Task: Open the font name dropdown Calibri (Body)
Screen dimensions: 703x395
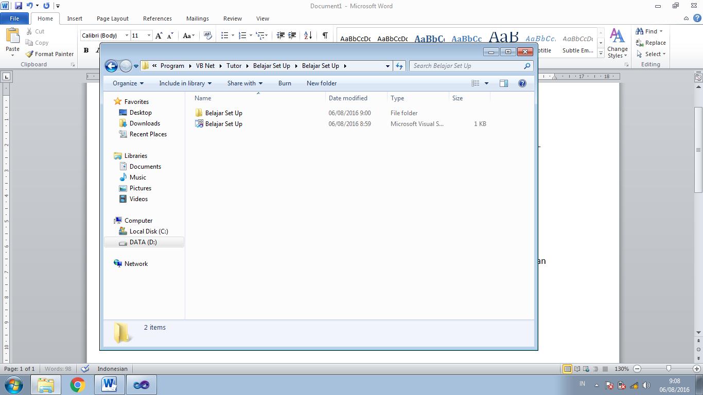Action: pos(127,35)
